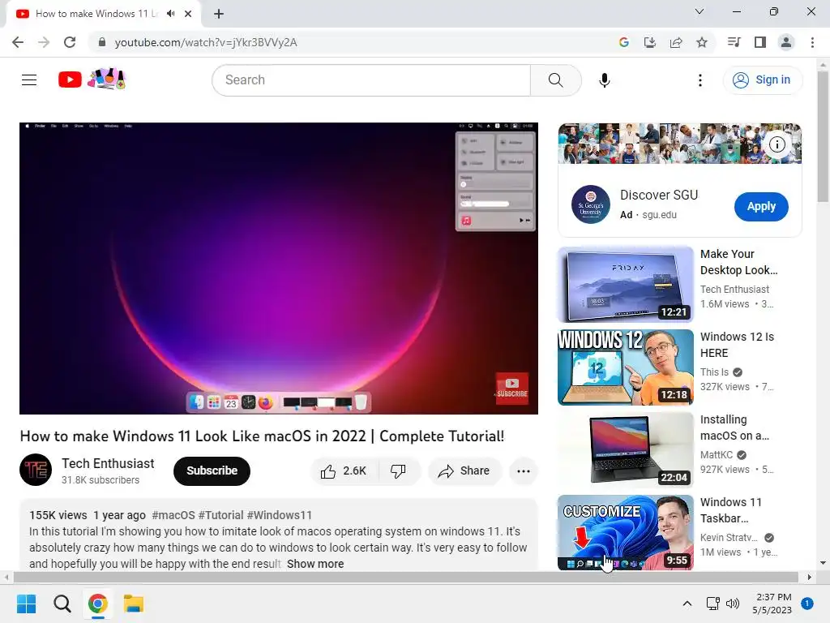Screen dimensions: 830x623
Task: Focus the YouTube Search field
Action: coord(371,80)
